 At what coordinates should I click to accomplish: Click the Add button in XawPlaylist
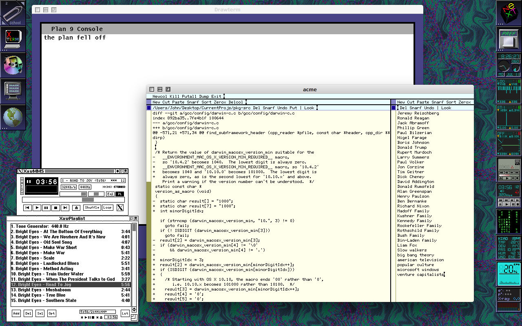pyautogui.click(x=16, y=313)
